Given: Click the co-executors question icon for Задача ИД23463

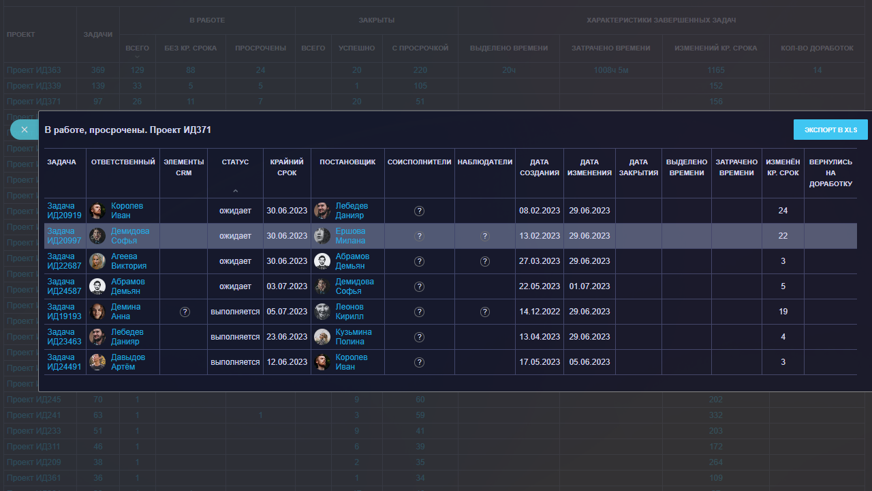Looking at the screenshot, I should [x=420, y=337].
